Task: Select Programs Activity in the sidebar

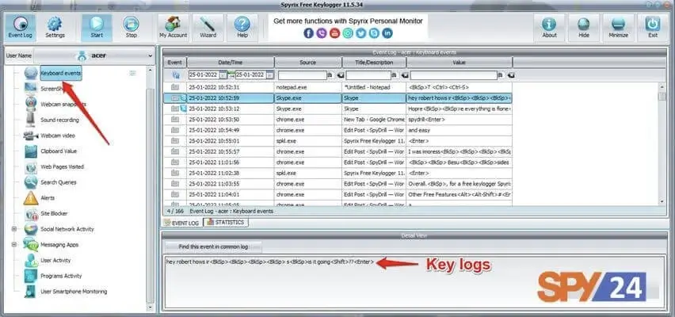Action: tap(61, 276)
